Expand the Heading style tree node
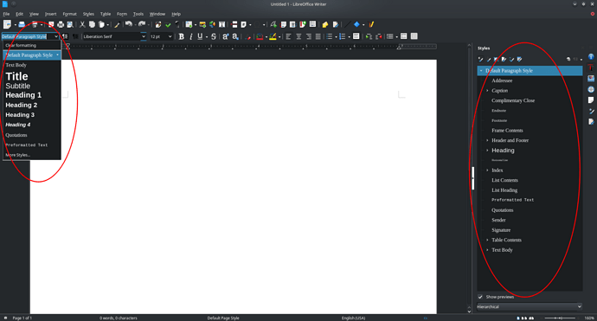The width and height of the screenshot is (597, 321). 487,151
